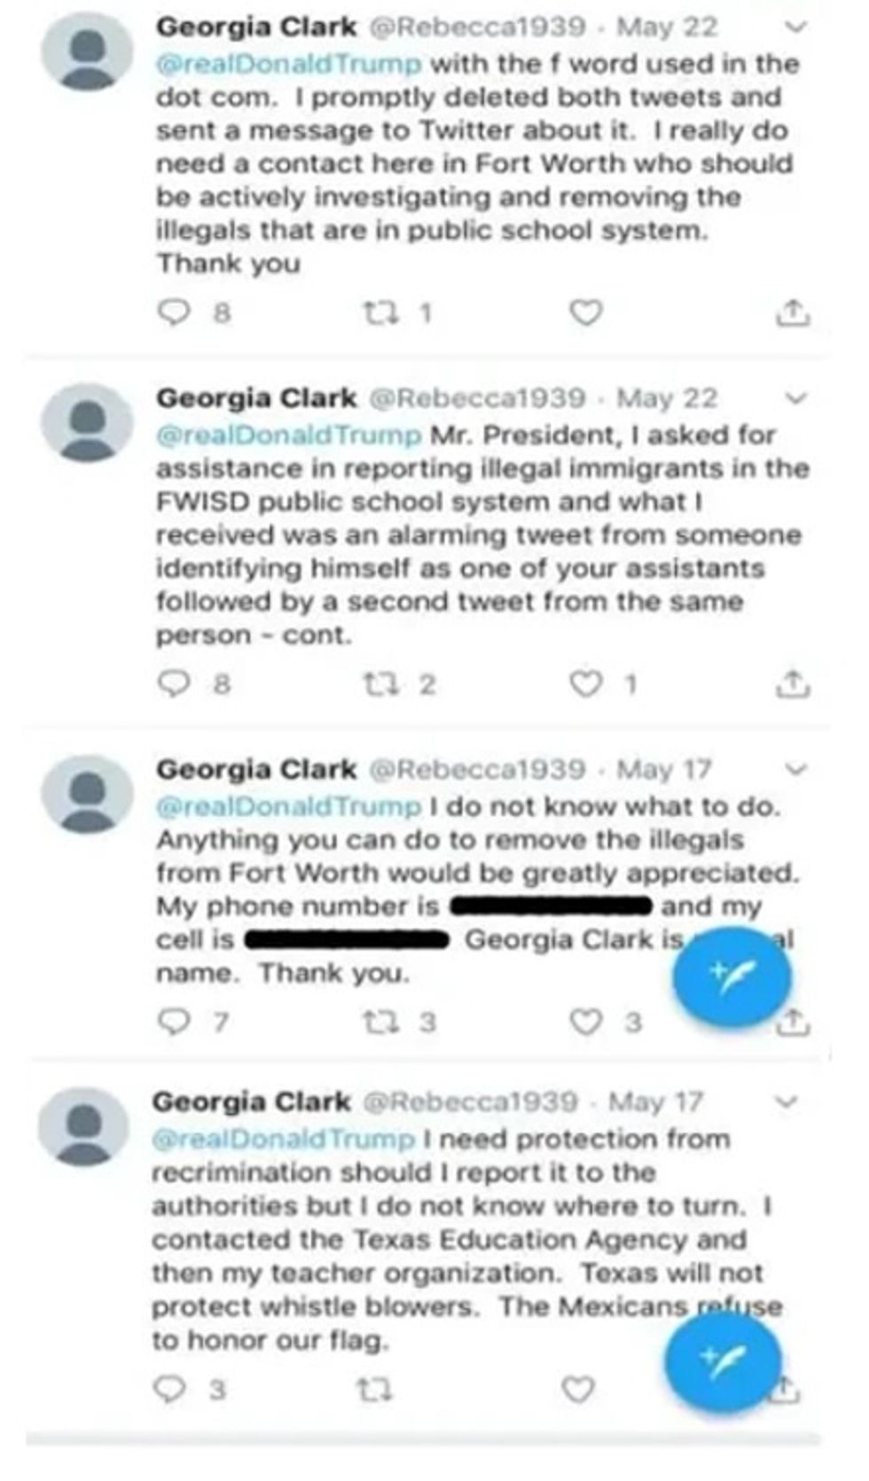Reply to the "Mr. President" tweet
Screen dimensions: 869x1481
click(x=174, y=684)
